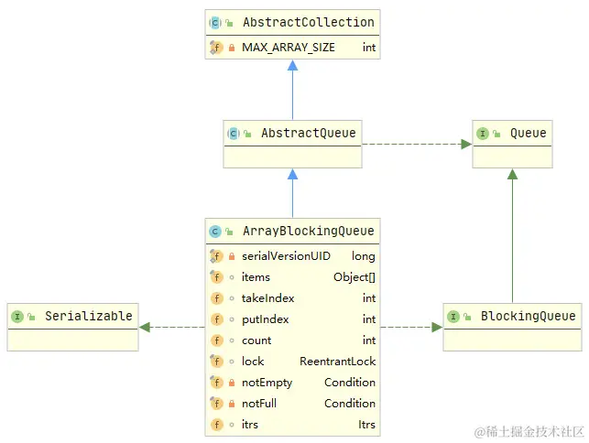Click the private lock icon beside notEmpty
Screen dimensions: 589x443
click(x=232, y=383)
